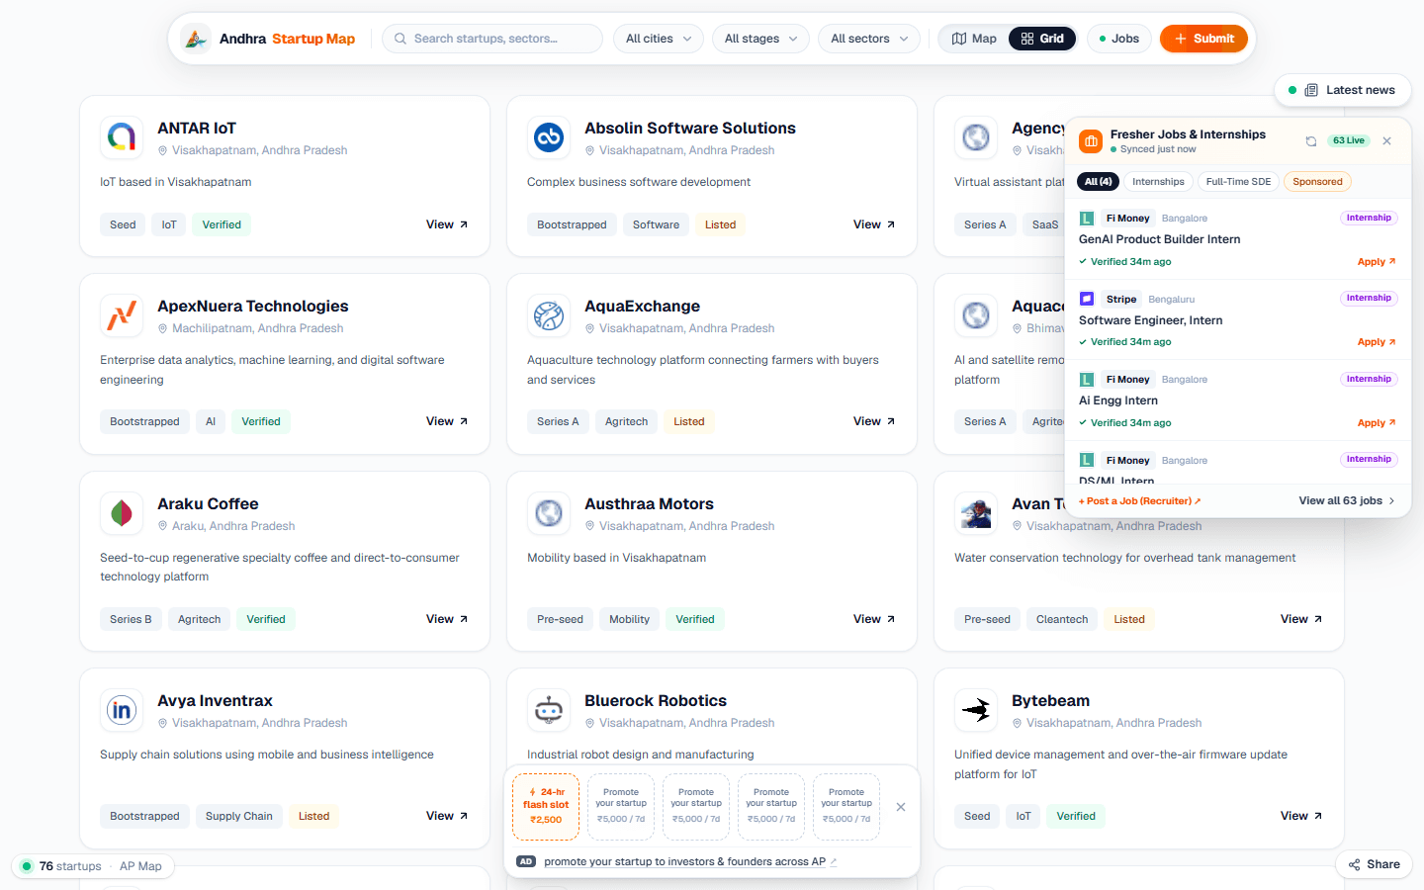Image resolution: width=1424 pixels, height=890 pixels.
Task: Apply to Ai Engg Intern job
Action: coord(1377,423)
